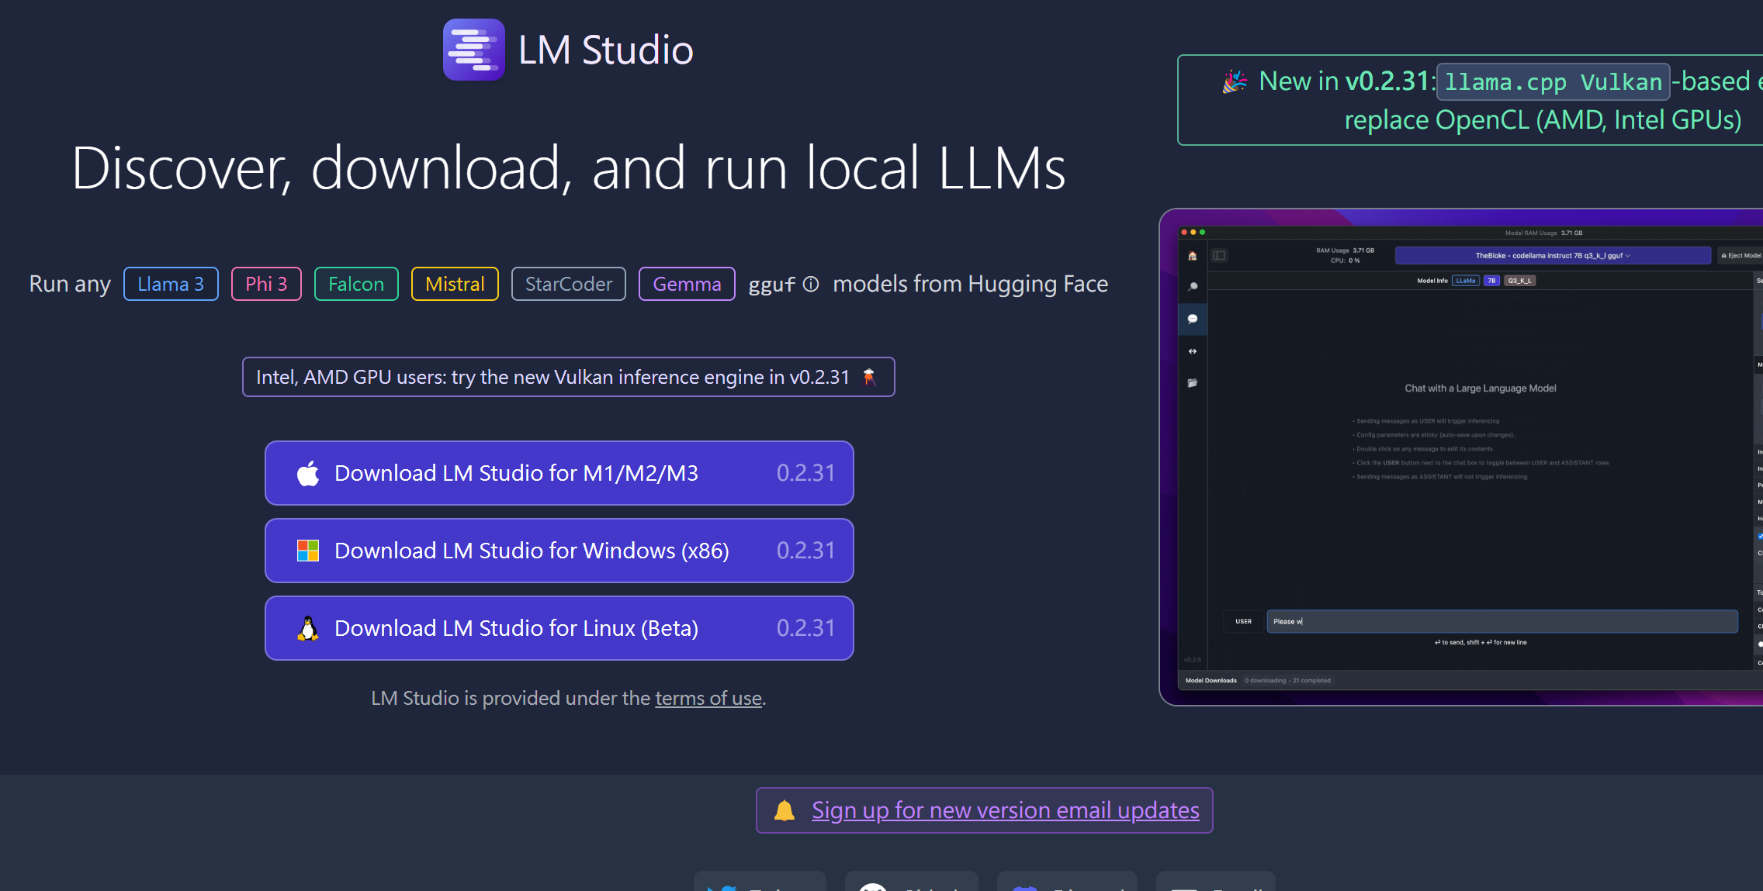Click the 0.2.31 version on the Windows button
This screenshot has height=891, width=1763.
pyautogui.click(x=805, y=551)
